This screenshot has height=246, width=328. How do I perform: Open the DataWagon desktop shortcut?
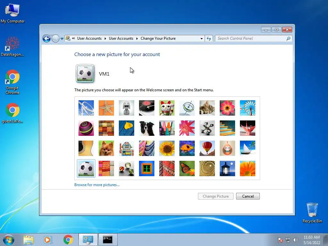[x=12, y=47]
